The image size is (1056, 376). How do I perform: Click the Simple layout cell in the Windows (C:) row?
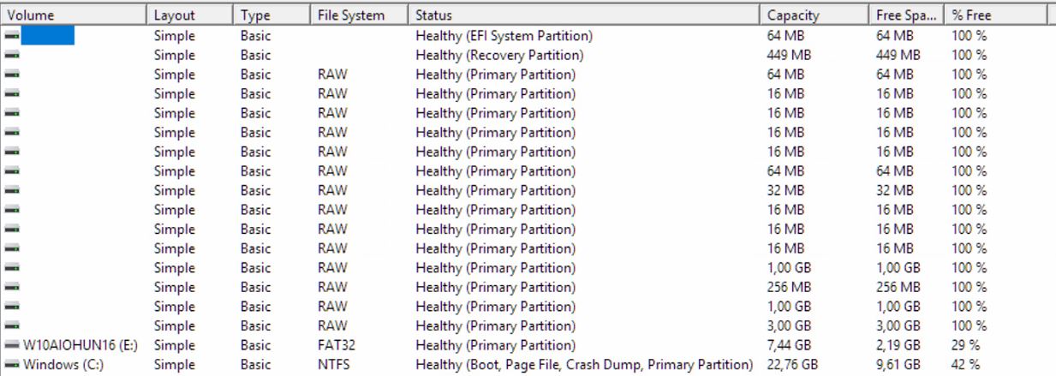click(174, 365)
